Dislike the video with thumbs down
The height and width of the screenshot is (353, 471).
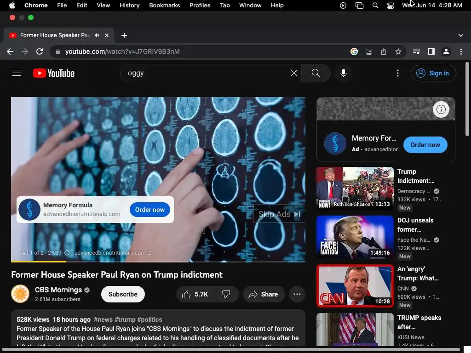pos(226,294)
